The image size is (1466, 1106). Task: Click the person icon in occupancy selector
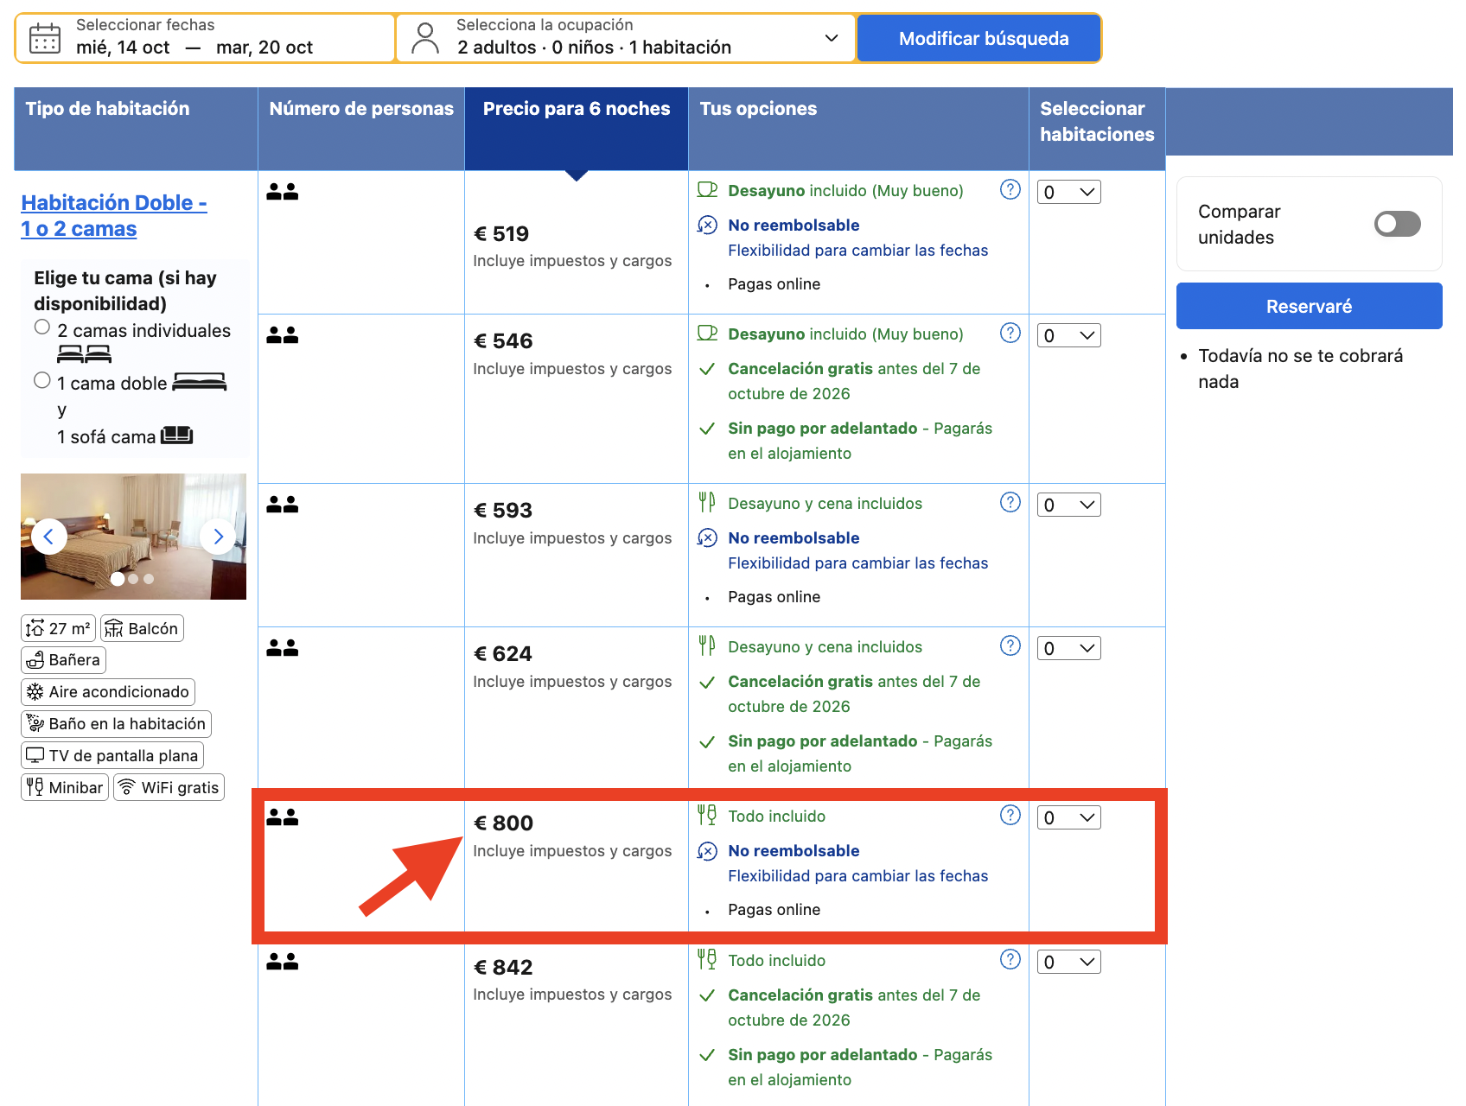[x=425, y=39]
